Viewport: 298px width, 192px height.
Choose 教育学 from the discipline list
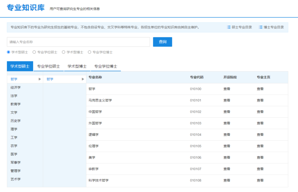click(x=15, y=104)
